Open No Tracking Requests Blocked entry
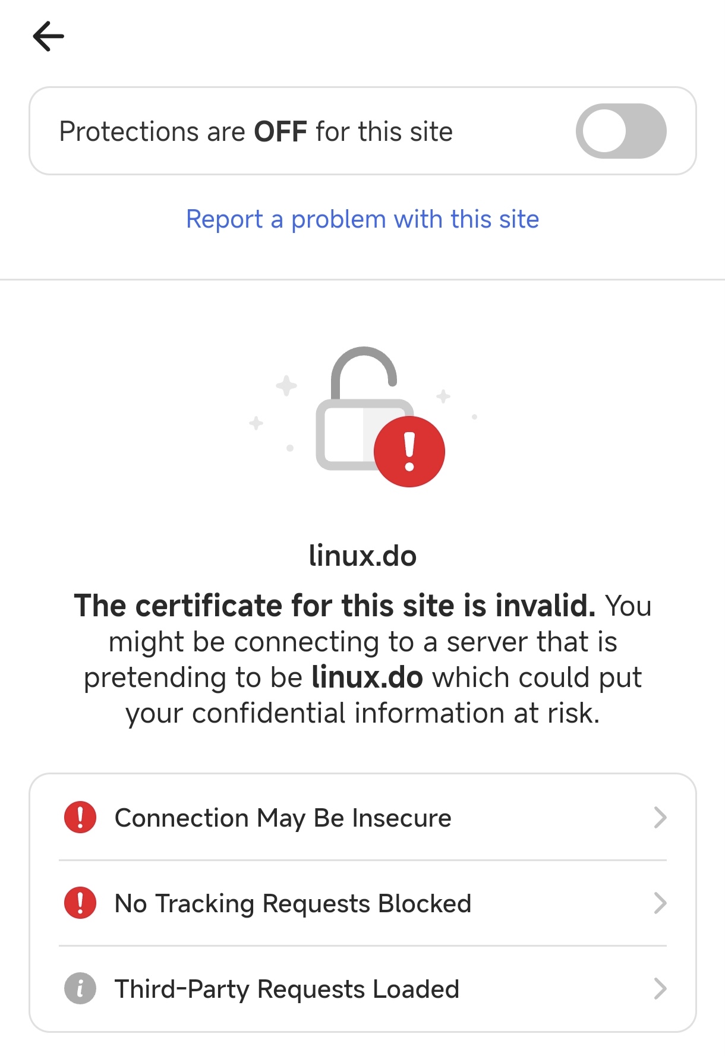Screen dimensions: 725x1056 [363, 903]
